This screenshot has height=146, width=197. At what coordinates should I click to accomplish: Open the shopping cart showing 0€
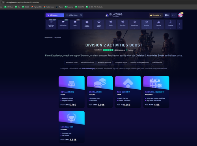[167, 15]
